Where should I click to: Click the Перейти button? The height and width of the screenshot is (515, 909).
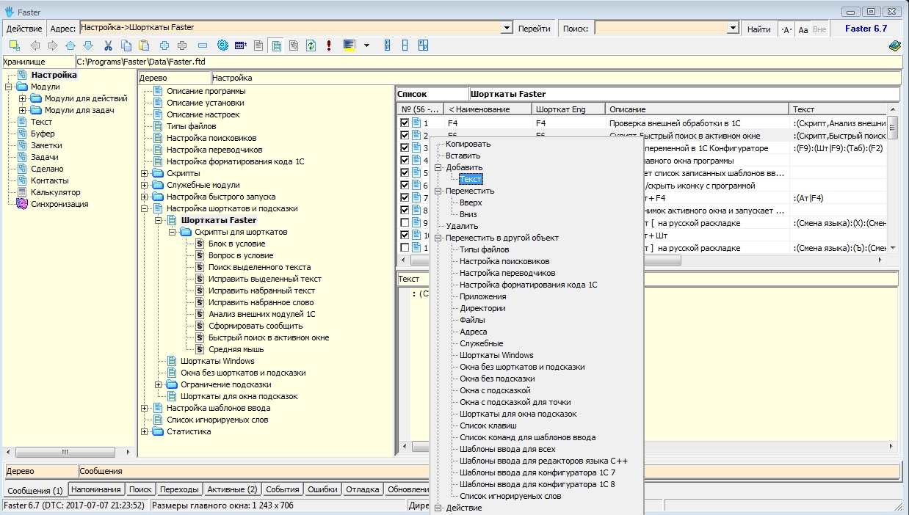(x=534, y=29)
